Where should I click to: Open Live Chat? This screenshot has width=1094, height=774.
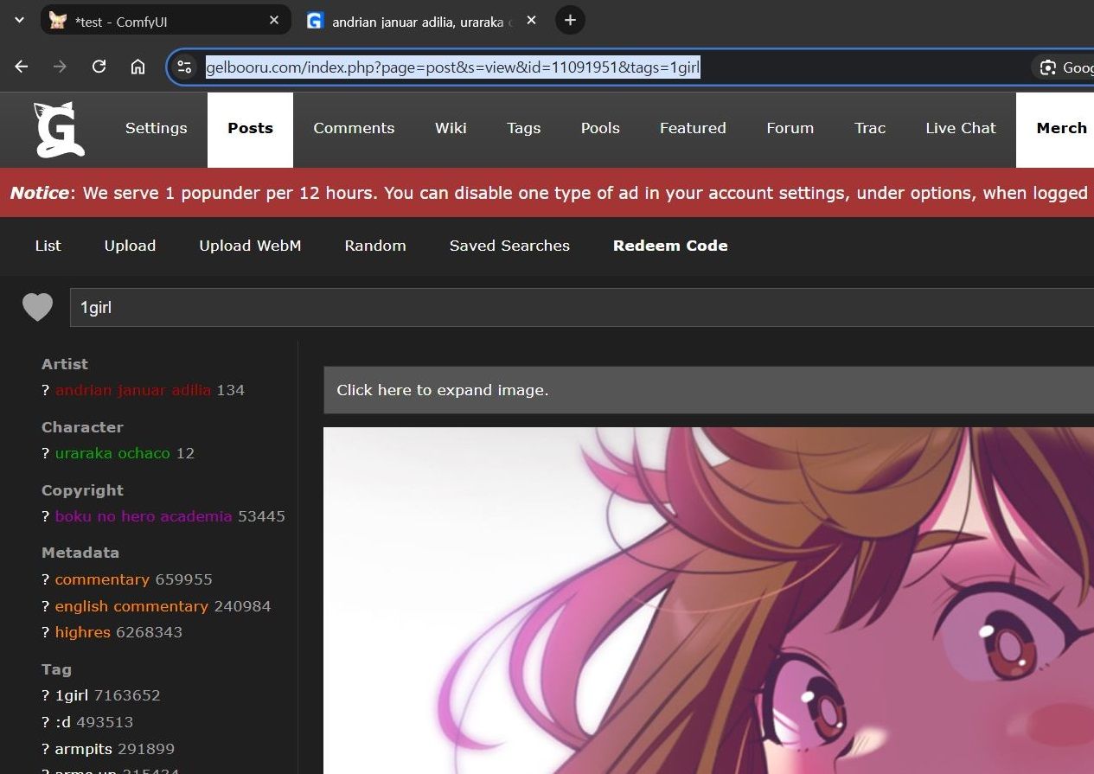(x=961, y=128)
